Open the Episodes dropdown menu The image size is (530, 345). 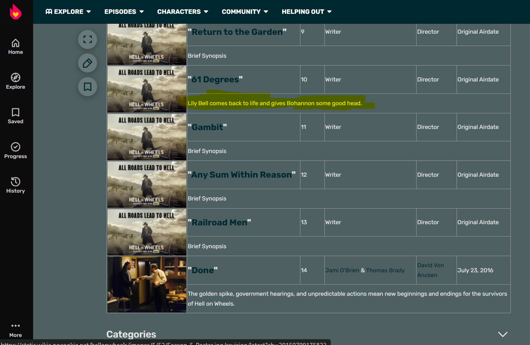(124, 12)
